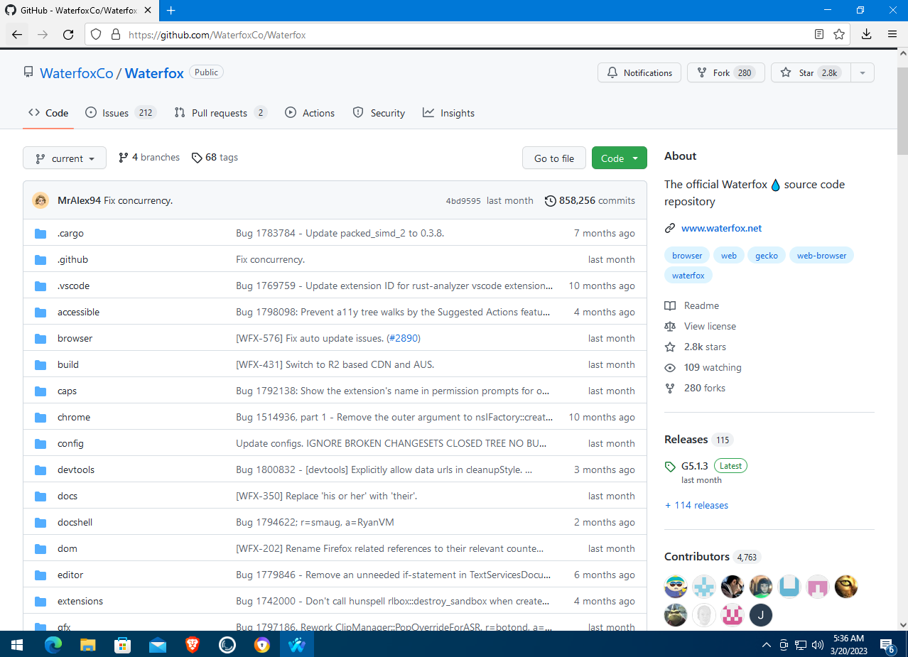Open Brave browser from the taskbar
Screen dimensions: 908x657
[x=193, y=644]
